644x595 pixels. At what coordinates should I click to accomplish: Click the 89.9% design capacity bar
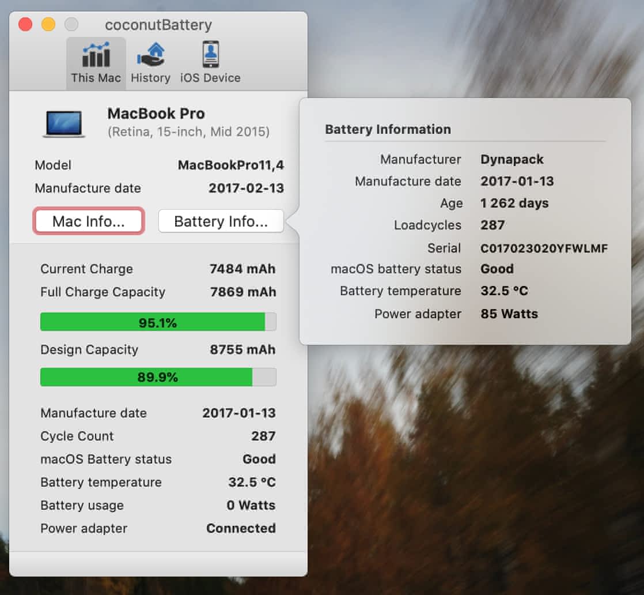coord(158,377)
